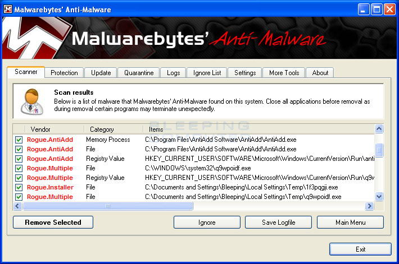Uncheck the Rogue.AntiAdd Registry Value row checkbox

point(19,159)
